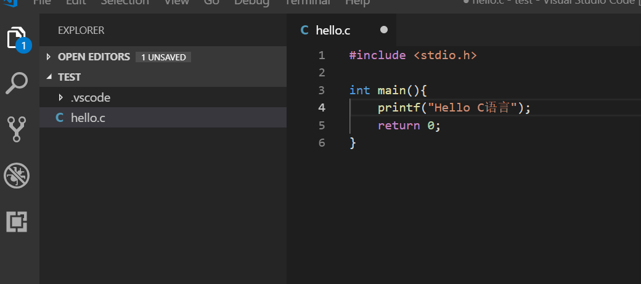Click line number 2 in the gutter

tap(322, 73)
